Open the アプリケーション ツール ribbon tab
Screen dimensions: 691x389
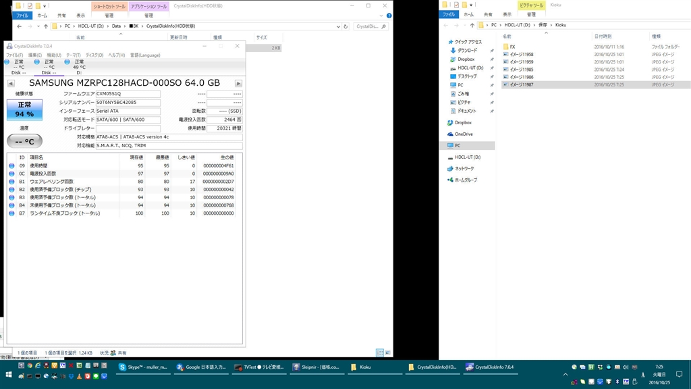149,7
